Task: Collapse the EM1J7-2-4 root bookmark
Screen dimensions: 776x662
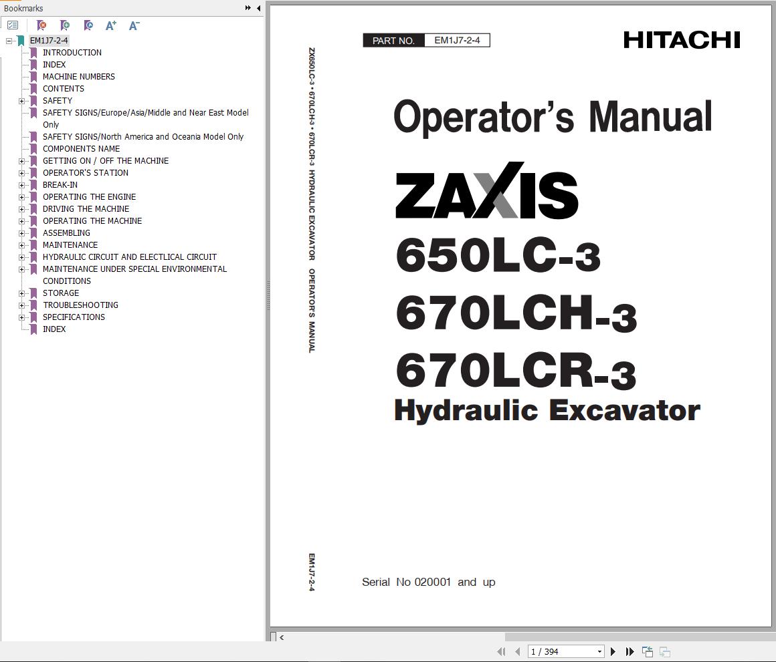Action: coord(9,41)
